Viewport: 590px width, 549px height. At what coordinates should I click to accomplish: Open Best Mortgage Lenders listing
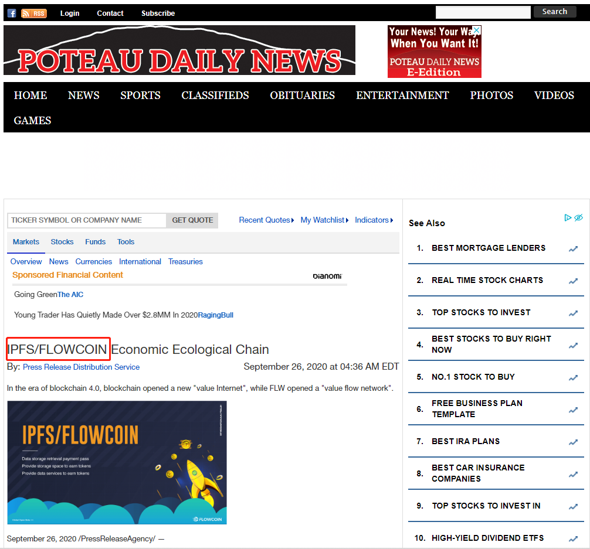(x=489, y=248)
